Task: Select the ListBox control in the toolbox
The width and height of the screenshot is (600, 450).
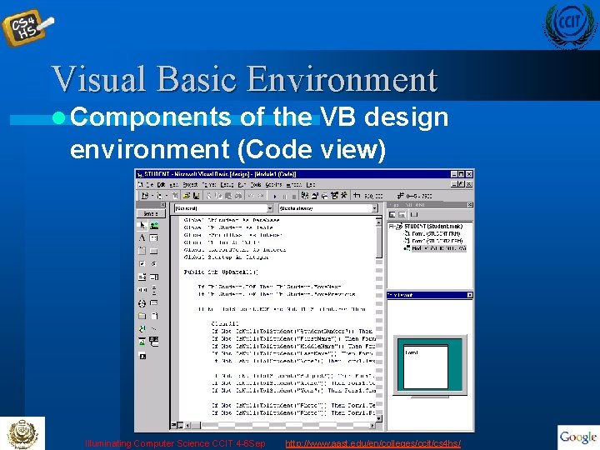Action: [x=154, y=277]
